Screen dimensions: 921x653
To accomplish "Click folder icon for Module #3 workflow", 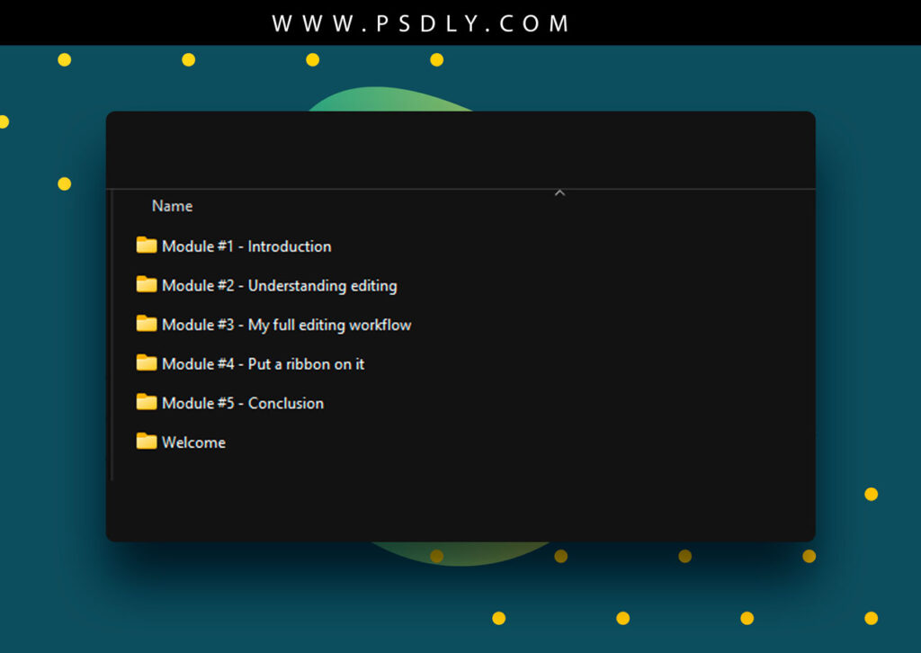I will 146,324.
